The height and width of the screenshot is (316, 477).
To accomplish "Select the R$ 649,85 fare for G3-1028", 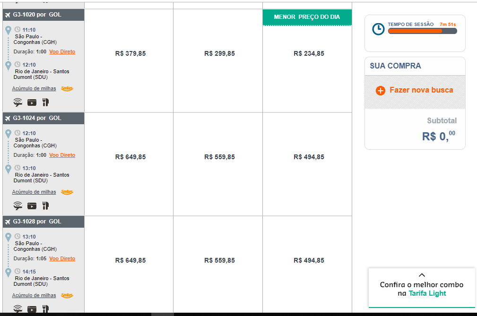I will (x=130, y=260).
